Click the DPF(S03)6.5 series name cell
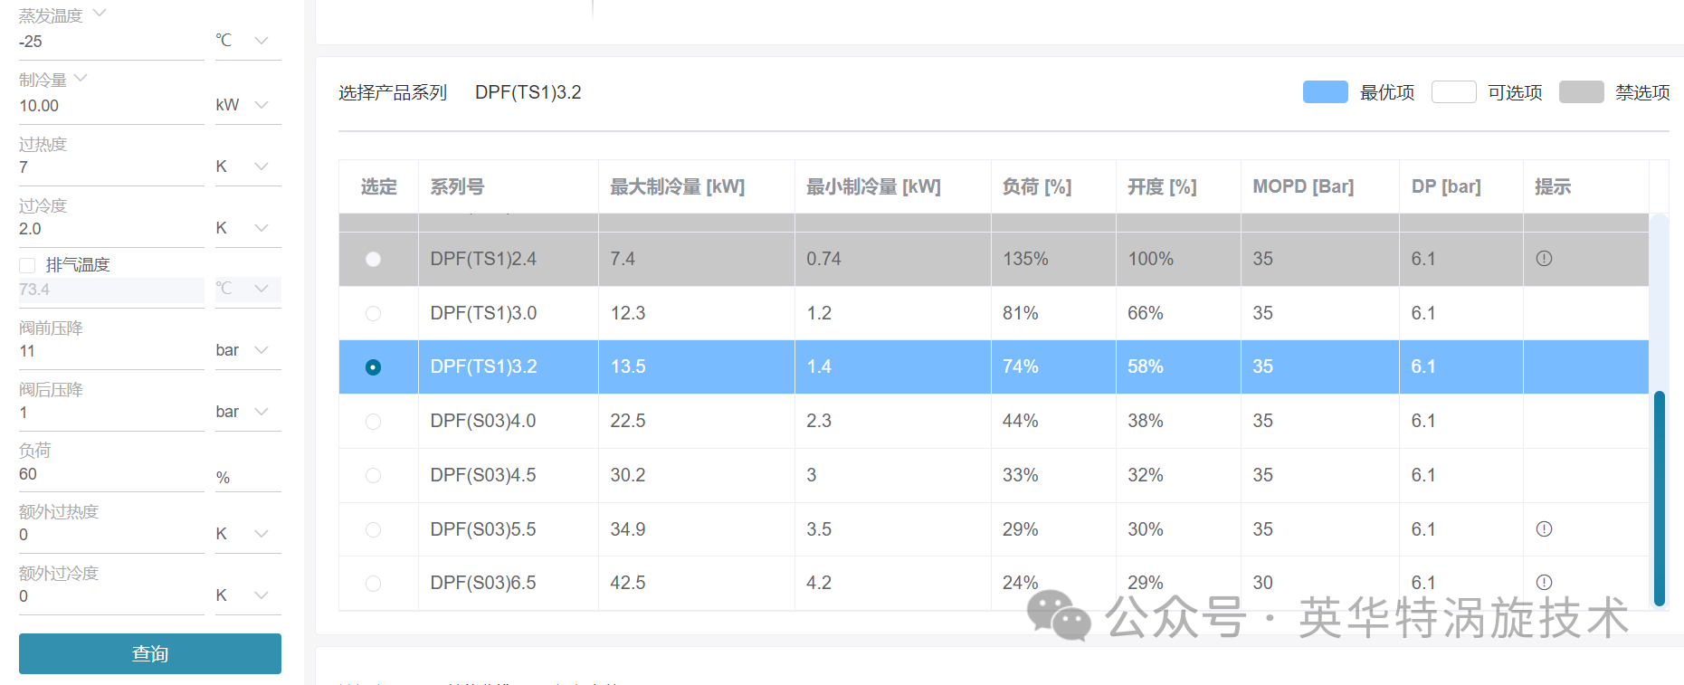The width and height of the screenshot is (1684, 685). pos(509,584)
